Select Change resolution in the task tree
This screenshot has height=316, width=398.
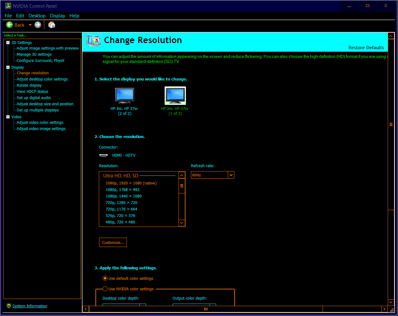point(33,73)
